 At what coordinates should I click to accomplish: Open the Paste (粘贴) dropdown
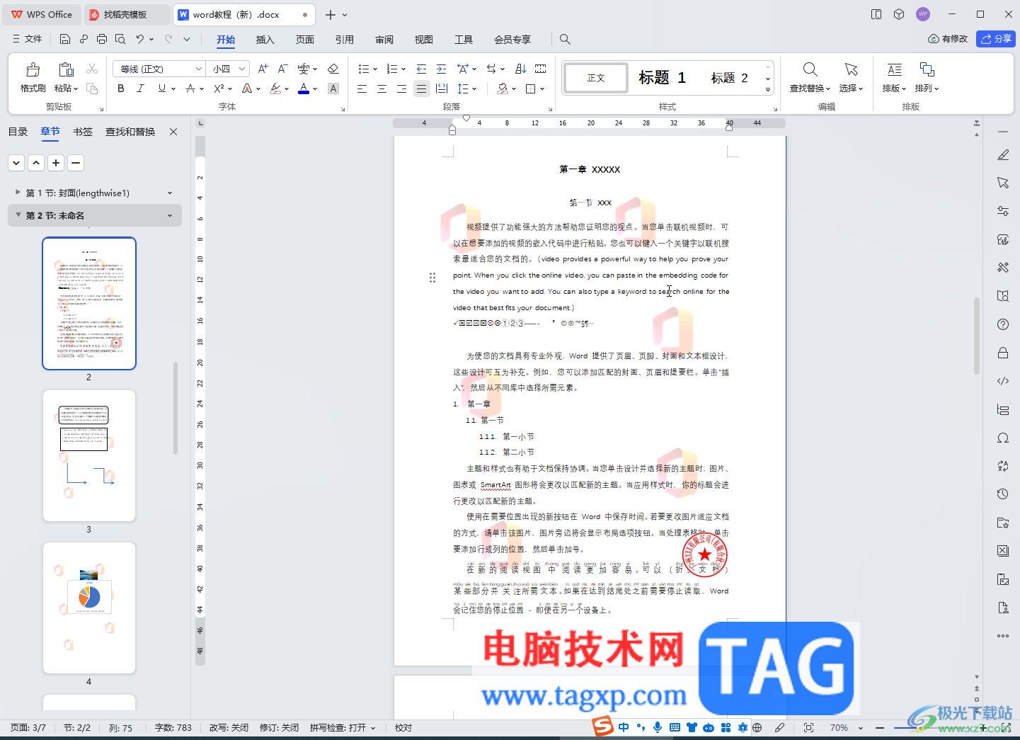(x=66, y=89)
